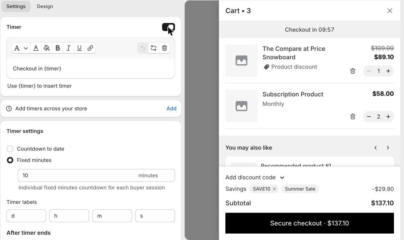This screenshot has width=404, height=240.
Task: Click the Subscription Product title
Action: (x=293, y=94)
